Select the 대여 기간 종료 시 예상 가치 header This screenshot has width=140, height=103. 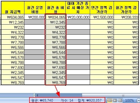click(x=78, y=8)
